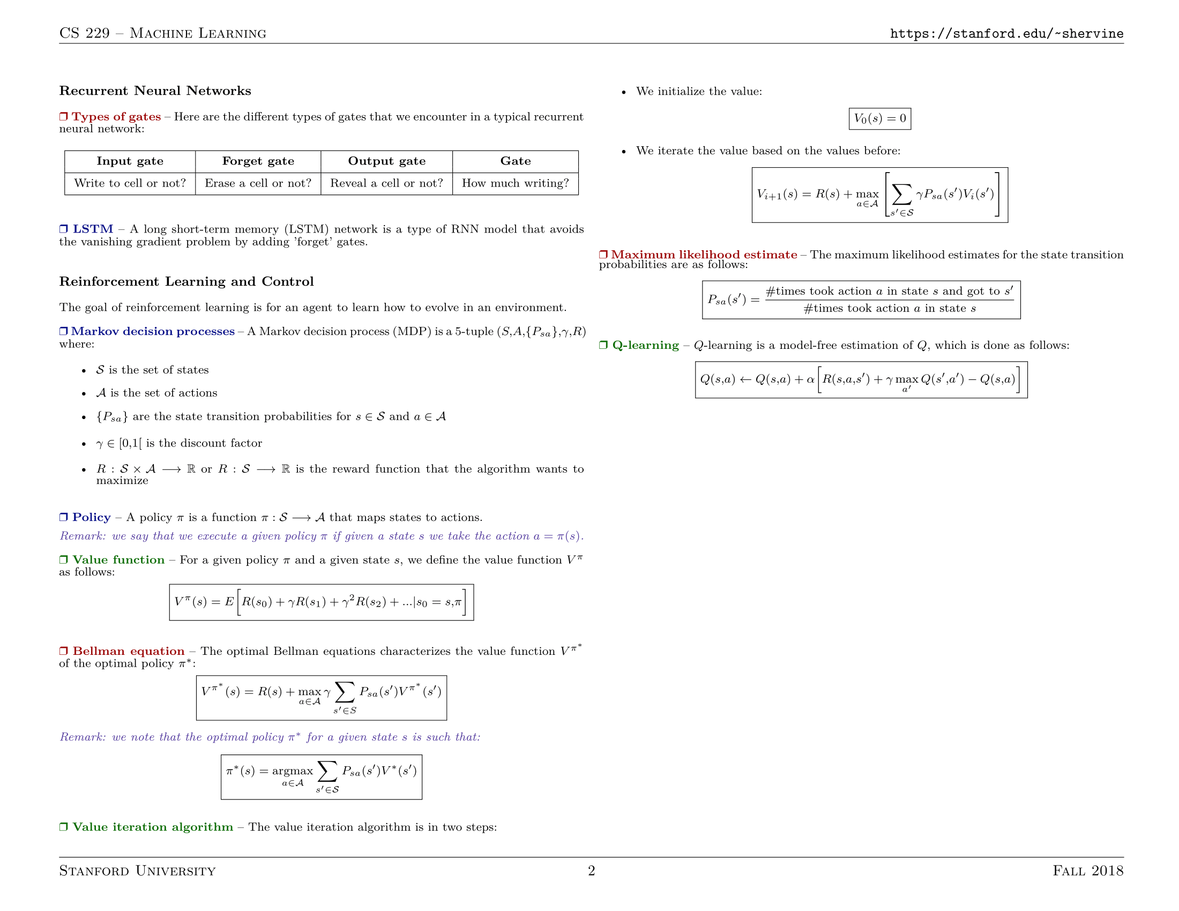Click the 'How much writing?' cell
This screenshot has width=1179, height=911.
coord(516,183)
